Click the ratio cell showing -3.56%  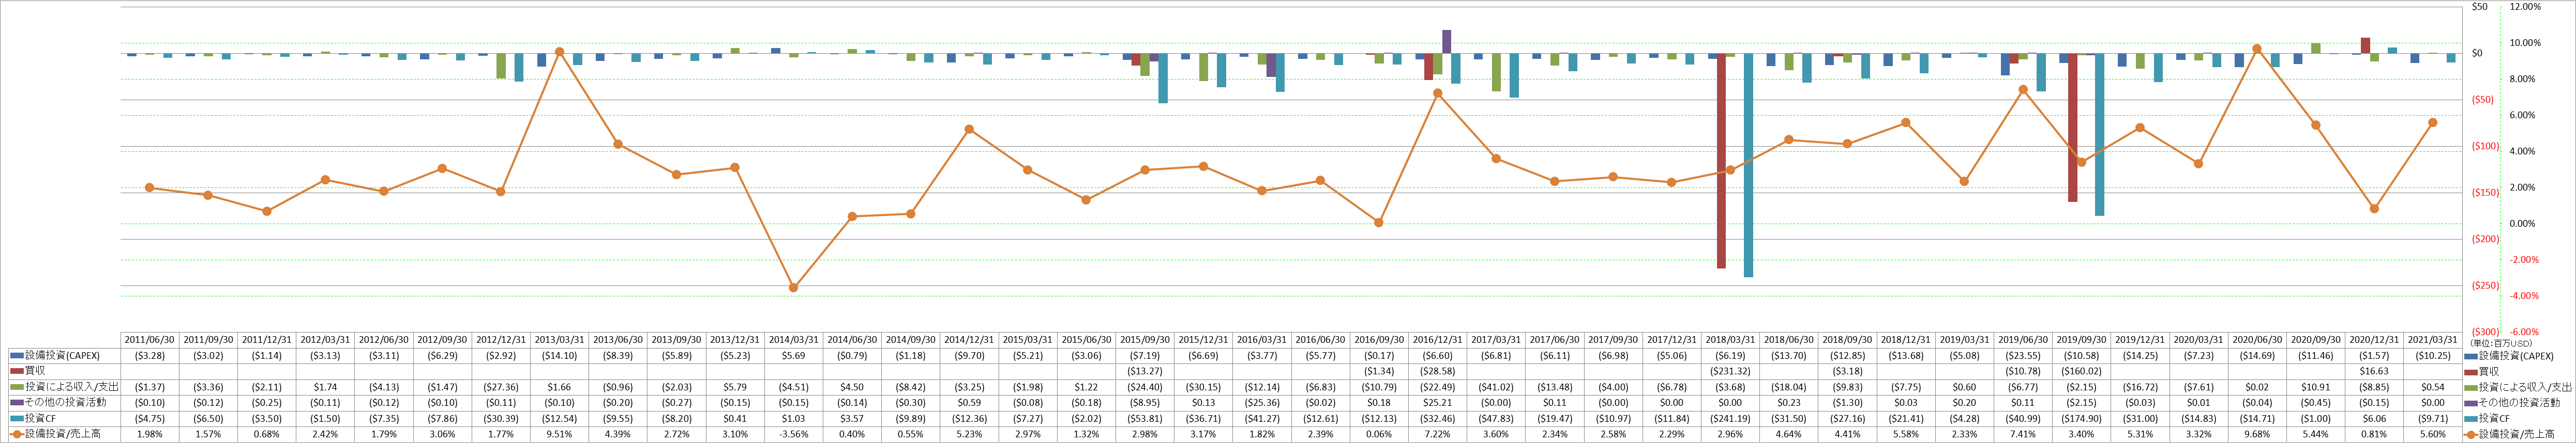[x=793, y=434]
